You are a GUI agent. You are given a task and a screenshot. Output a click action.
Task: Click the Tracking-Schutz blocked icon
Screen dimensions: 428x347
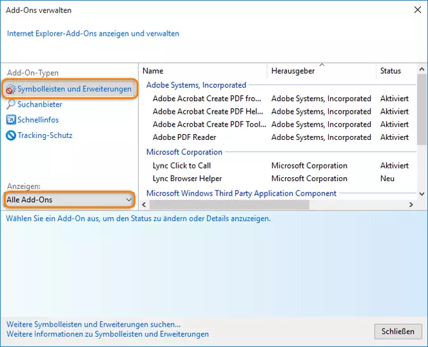pos(11,135)
